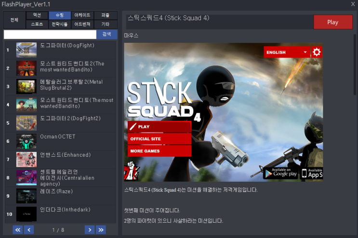Image resolution: width=358 pixels, height=238 pixels.
Task: Open the settings gear in the game preview
Action: (x=317, y=52)
